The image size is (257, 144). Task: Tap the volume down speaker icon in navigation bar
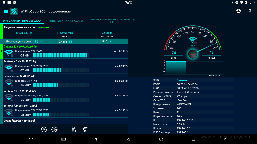pos(96,139)
